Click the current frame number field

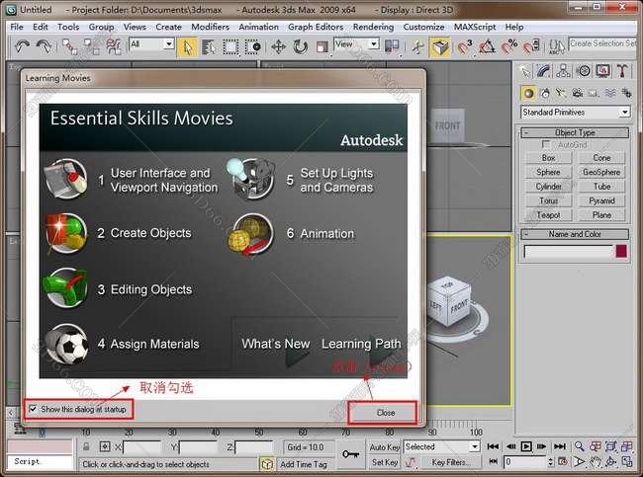tap(525, 462)
